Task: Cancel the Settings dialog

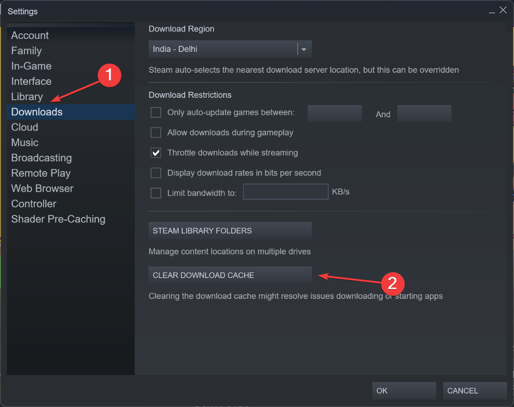Action: point(475,391)
